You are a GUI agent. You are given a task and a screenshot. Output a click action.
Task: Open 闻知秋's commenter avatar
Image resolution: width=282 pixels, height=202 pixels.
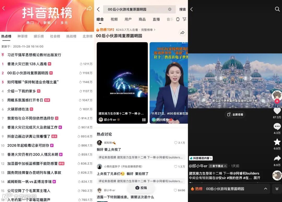pyautogui.click(x=99, y=143)
